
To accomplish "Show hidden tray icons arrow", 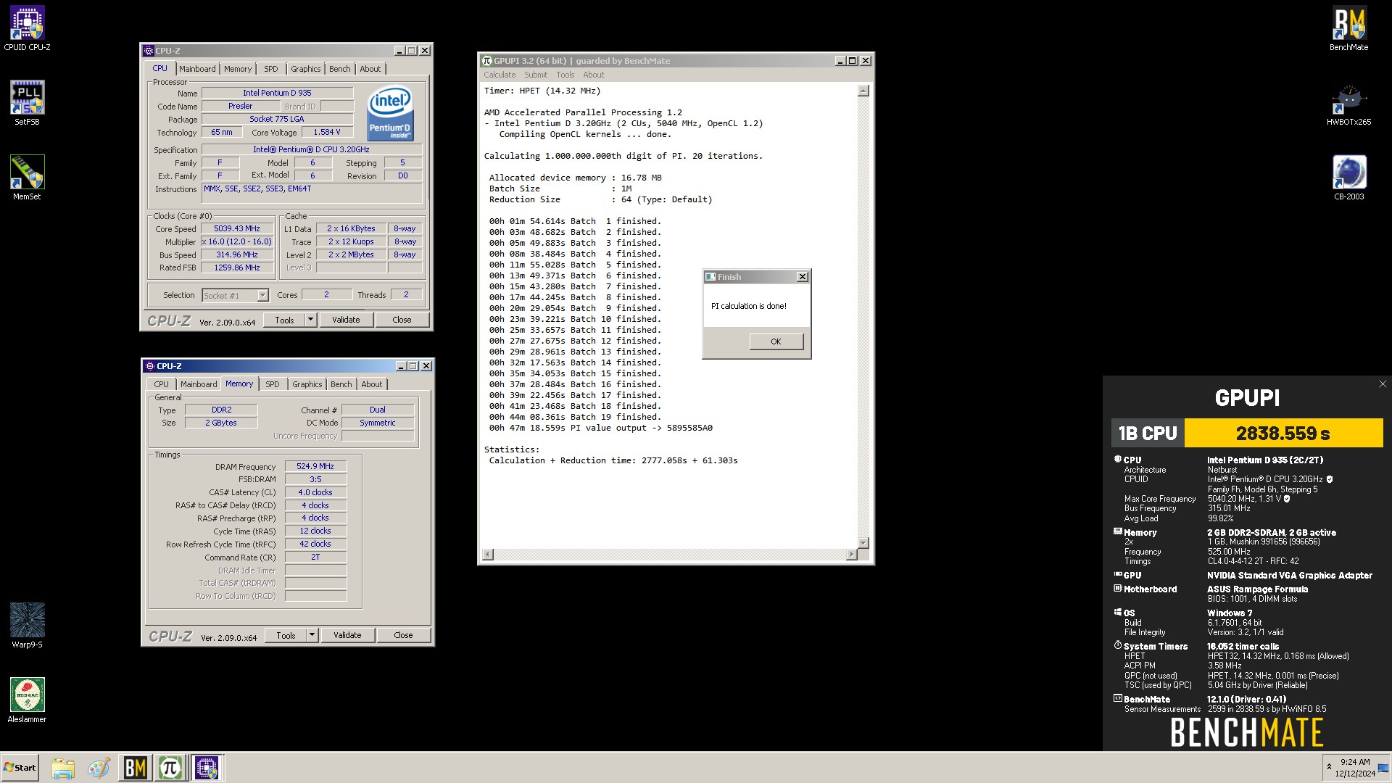I will coord(1329,767).
